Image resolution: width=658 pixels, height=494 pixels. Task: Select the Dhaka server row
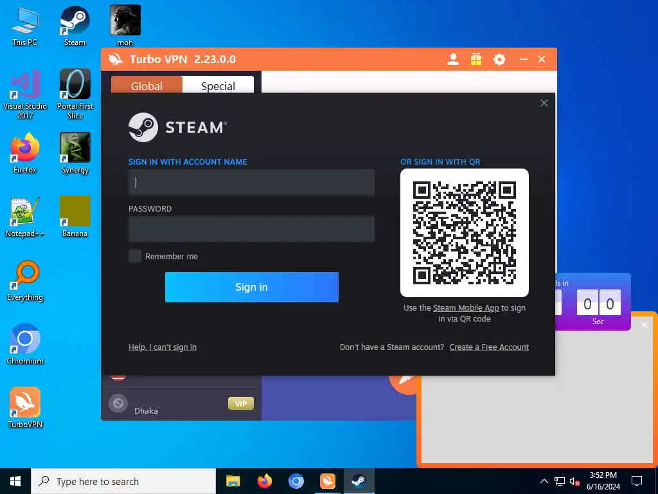click(181, 404)
